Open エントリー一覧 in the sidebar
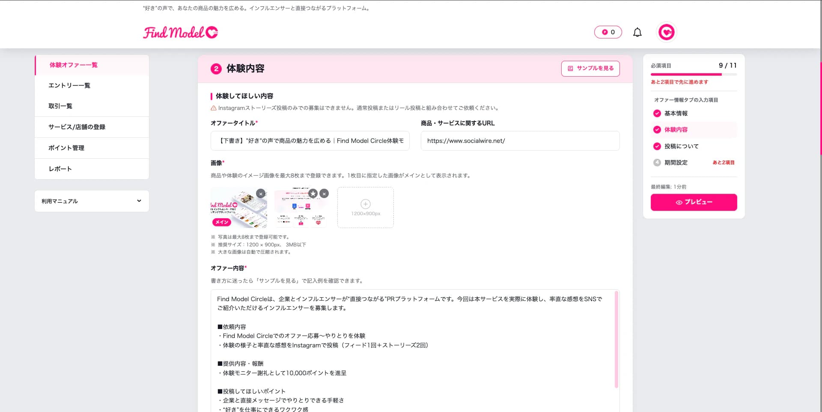This screenshot has width=822, height=412. [92, 86]
